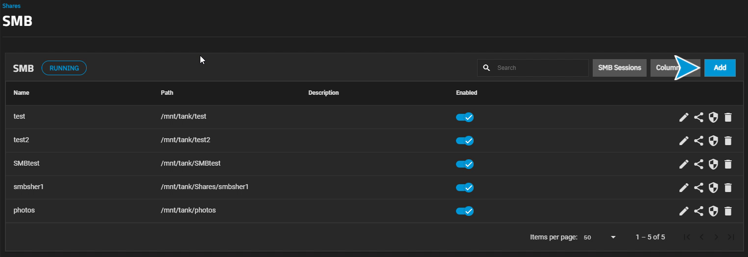The width and height of the screenshot is (748, 257).
Task: Click the Add button
Action: (720, 68)
